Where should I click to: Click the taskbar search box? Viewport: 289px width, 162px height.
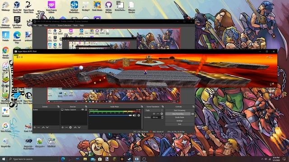[33, 159]
